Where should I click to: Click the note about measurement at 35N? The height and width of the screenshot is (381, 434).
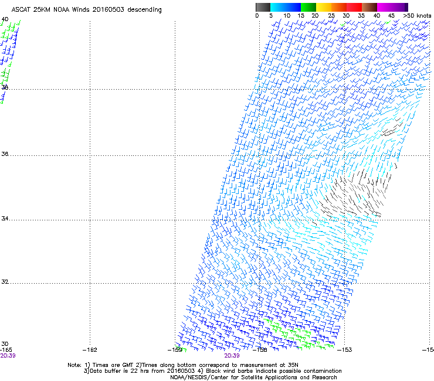point(217,365)
